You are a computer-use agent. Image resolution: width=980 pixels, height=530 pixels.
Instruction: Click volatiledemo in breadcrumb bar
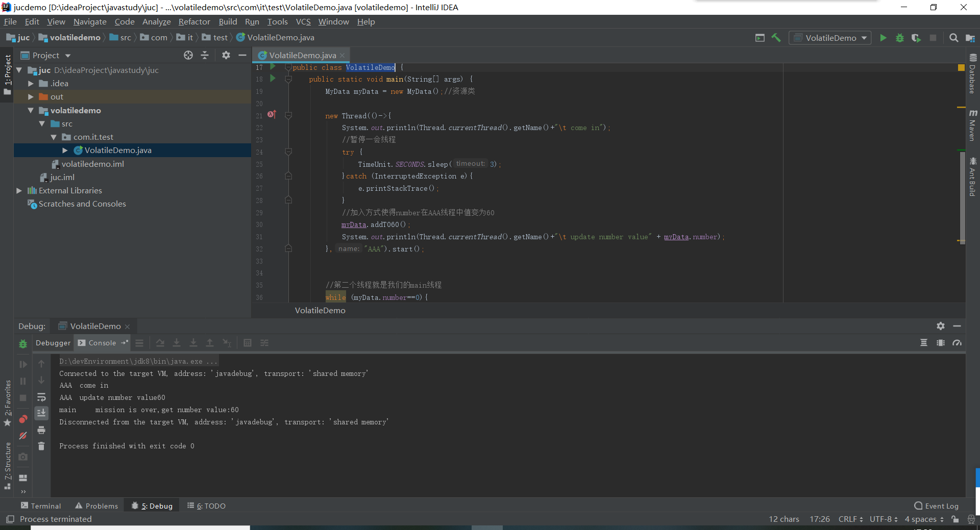tap(69, 38)
